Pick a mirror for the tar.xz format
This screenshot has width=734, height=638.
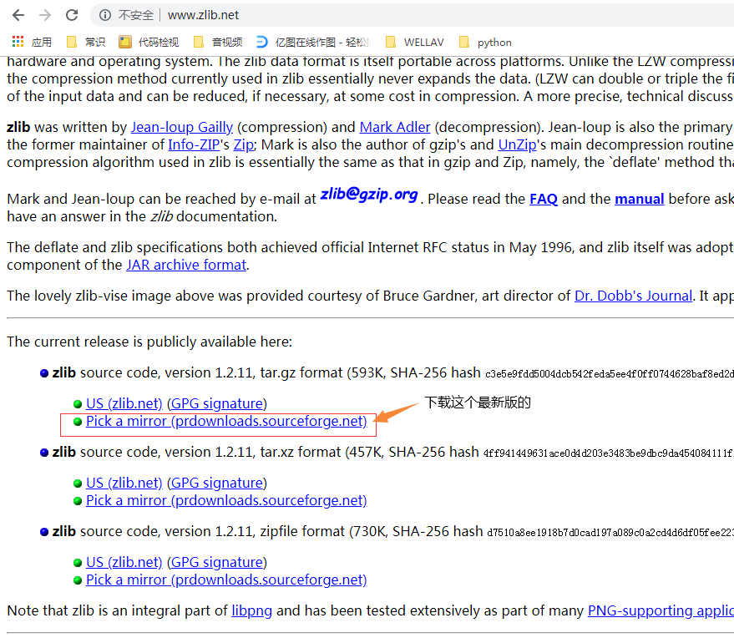pyautogui.click(x=226, y=500)
